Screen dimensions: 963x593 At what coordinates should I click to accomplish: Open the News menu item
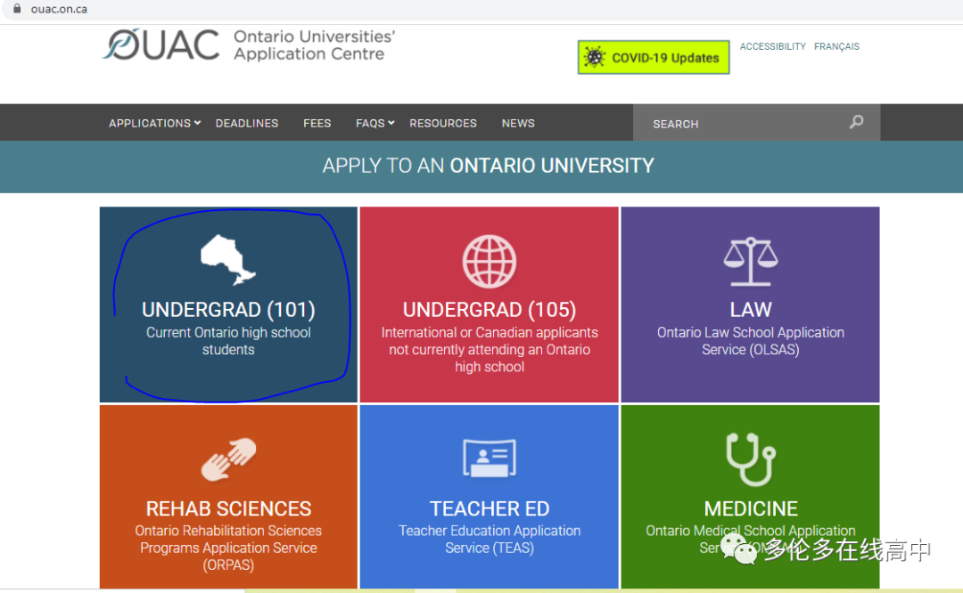(518, 123)
